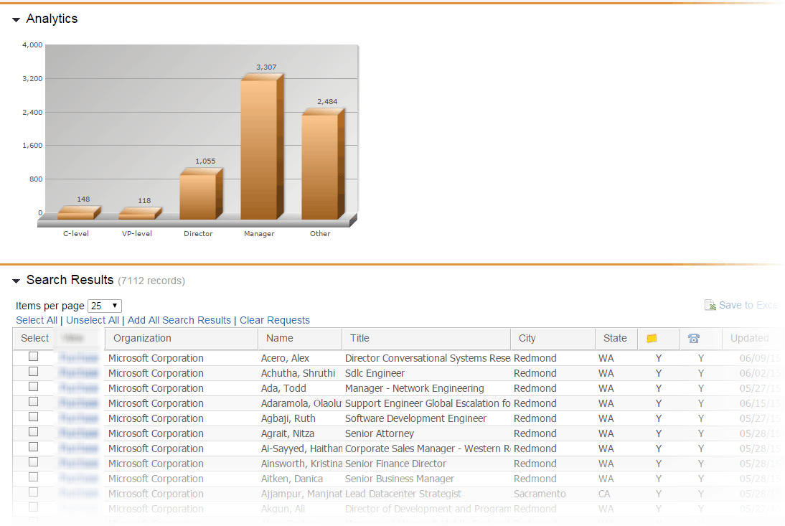Click the title Lead Datacenter Strategist
Viewport: 785px width, 526px height.
pyautogui.click(x=403, y=494)
